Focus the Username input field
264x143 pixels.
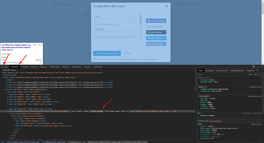115,33
